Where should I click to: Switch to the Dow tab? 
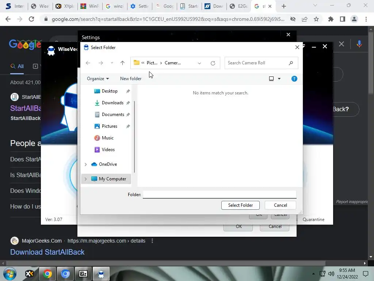(214, 6)
